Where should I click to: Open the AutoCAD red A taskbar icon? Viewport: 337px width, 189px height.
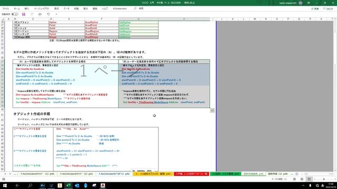click(103, 185)
